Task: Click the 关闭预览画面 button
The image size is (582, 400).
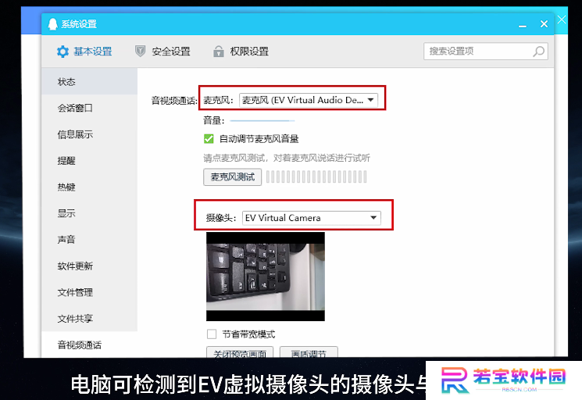Action: click(240, 352)
